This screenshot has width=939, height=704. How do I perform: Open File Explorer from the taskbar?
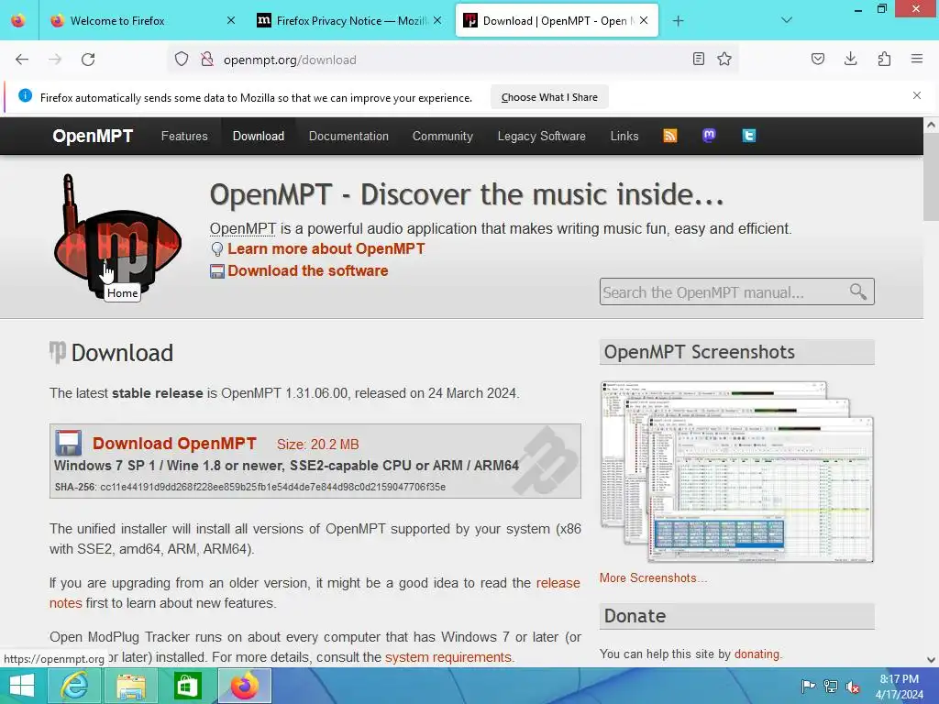[x=130, y=686]
